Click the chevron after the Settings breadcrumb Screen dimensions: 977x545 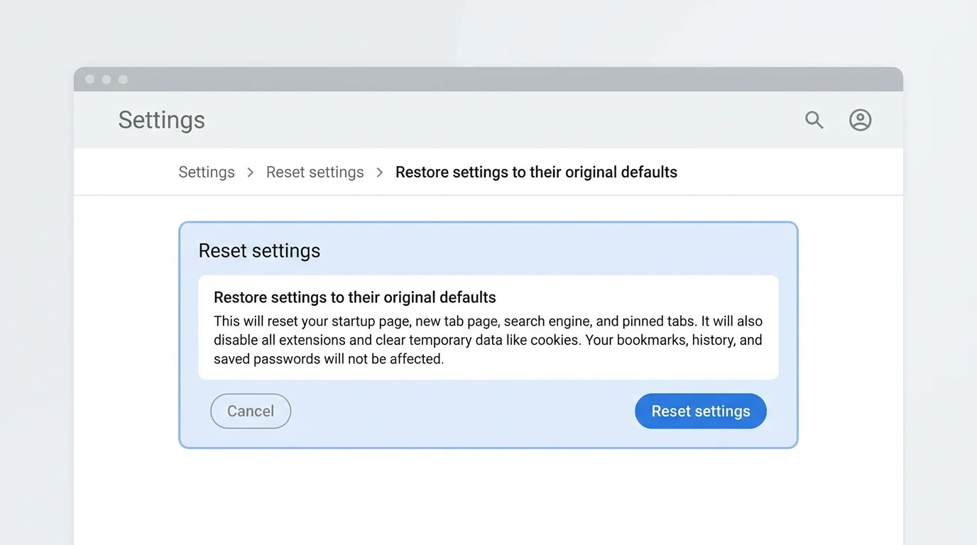tap(251, 172)
